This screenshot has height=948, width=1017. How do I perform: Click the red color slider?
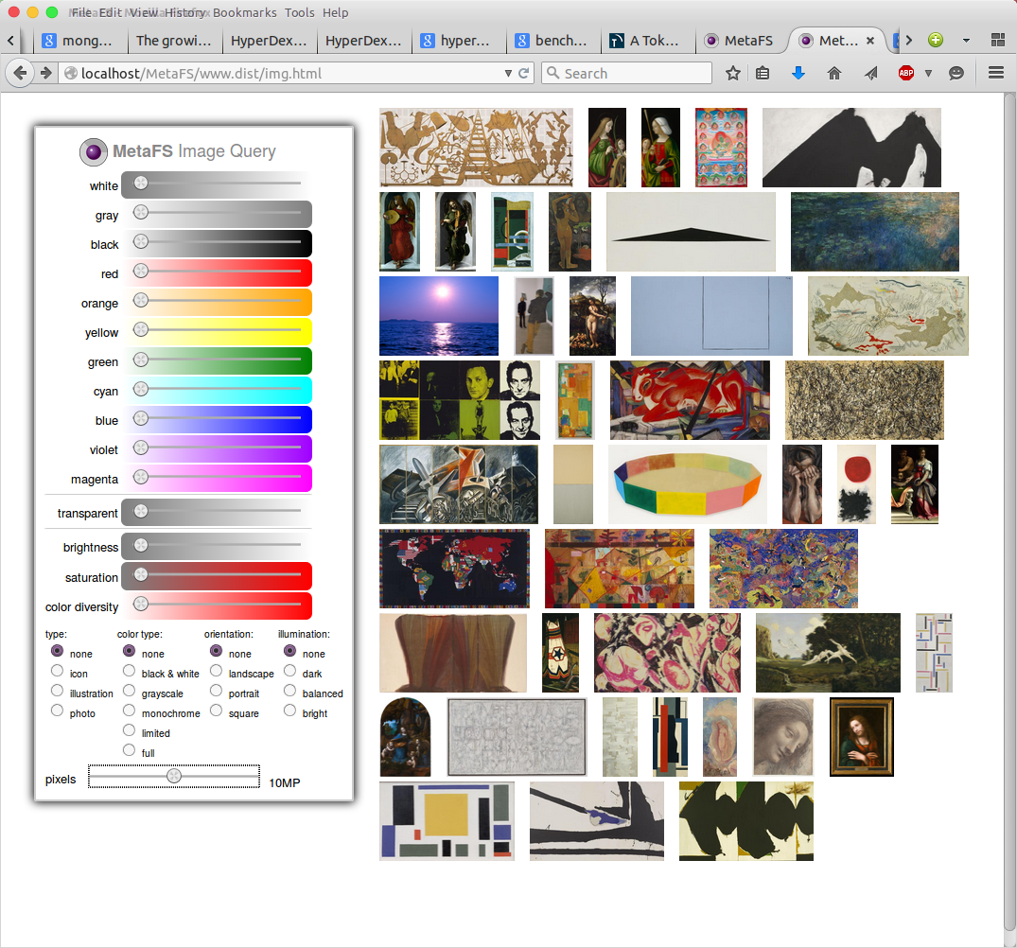click(218, 272)
